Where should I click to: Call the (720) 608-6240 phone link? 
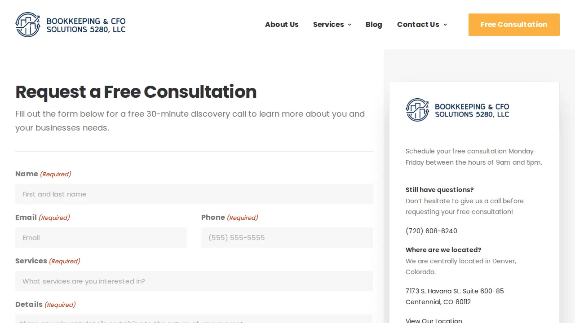pyautogui.click(x=431, y=231)
